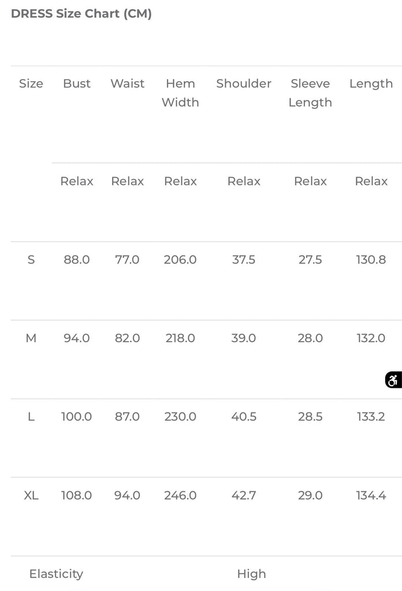
Task: Select the L size row label
Action: (x=31, y=417)
